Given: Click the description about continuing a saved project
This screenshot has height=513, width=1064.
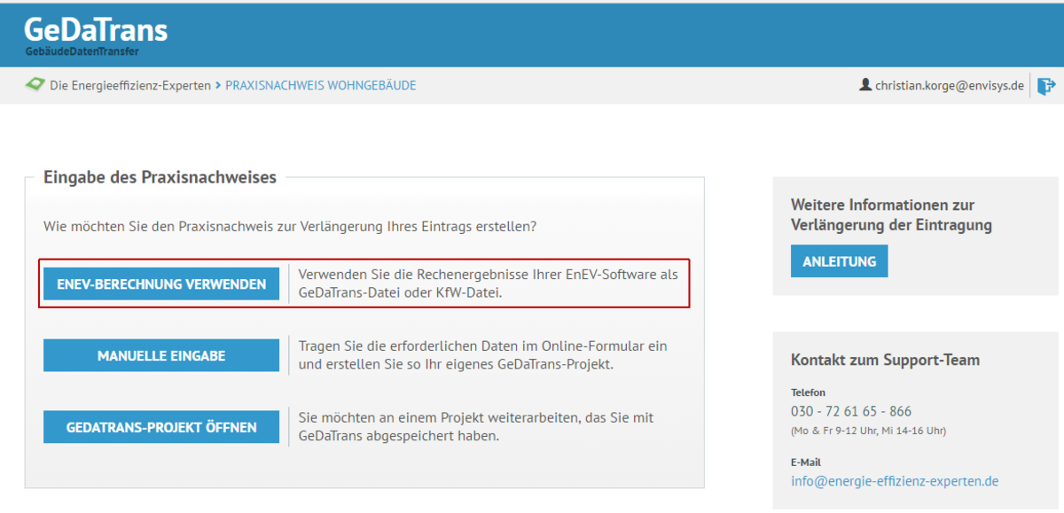Looking at the screenshot, I should point(476,427).
